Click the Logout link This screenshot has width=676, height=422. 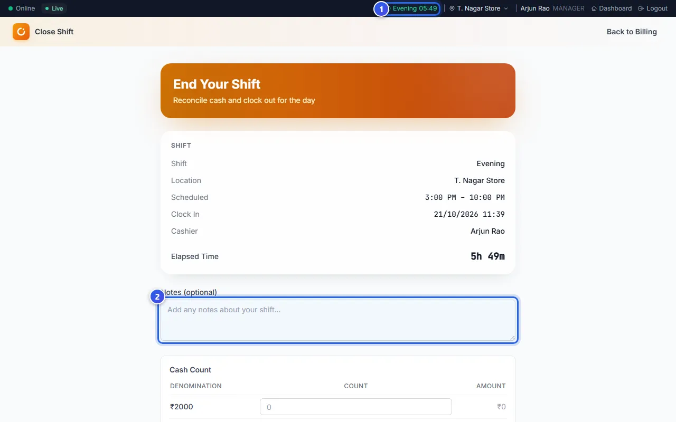point(653,8)
